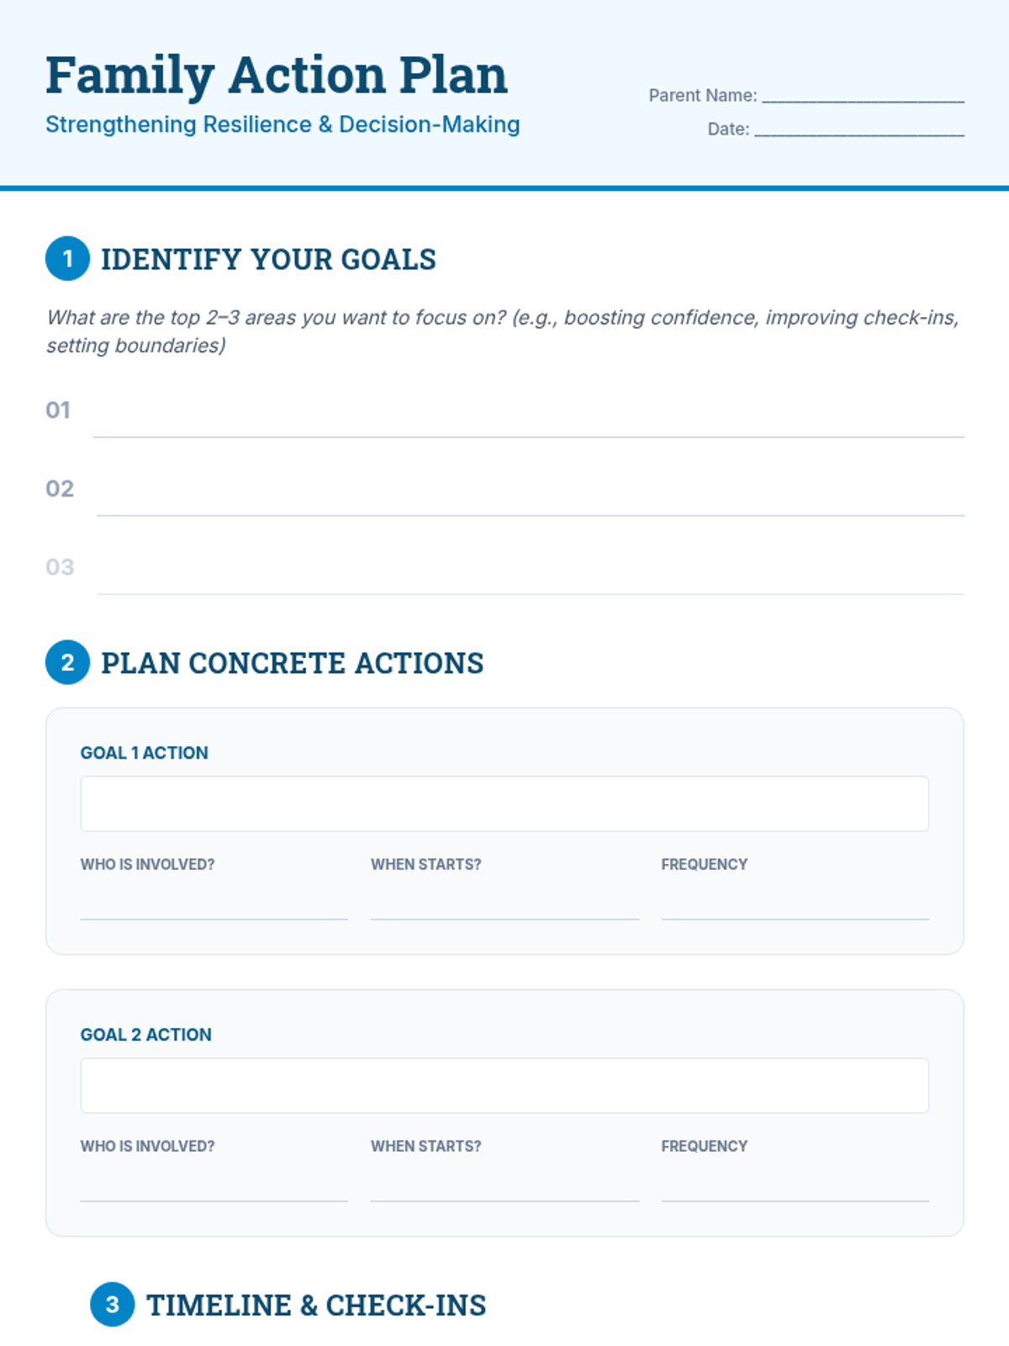Image resolution: width=1009 pixels, height=1346 pixels.
Task: Click the number 1 section badge
Action: pyautogui.click(x=67, y=258)
